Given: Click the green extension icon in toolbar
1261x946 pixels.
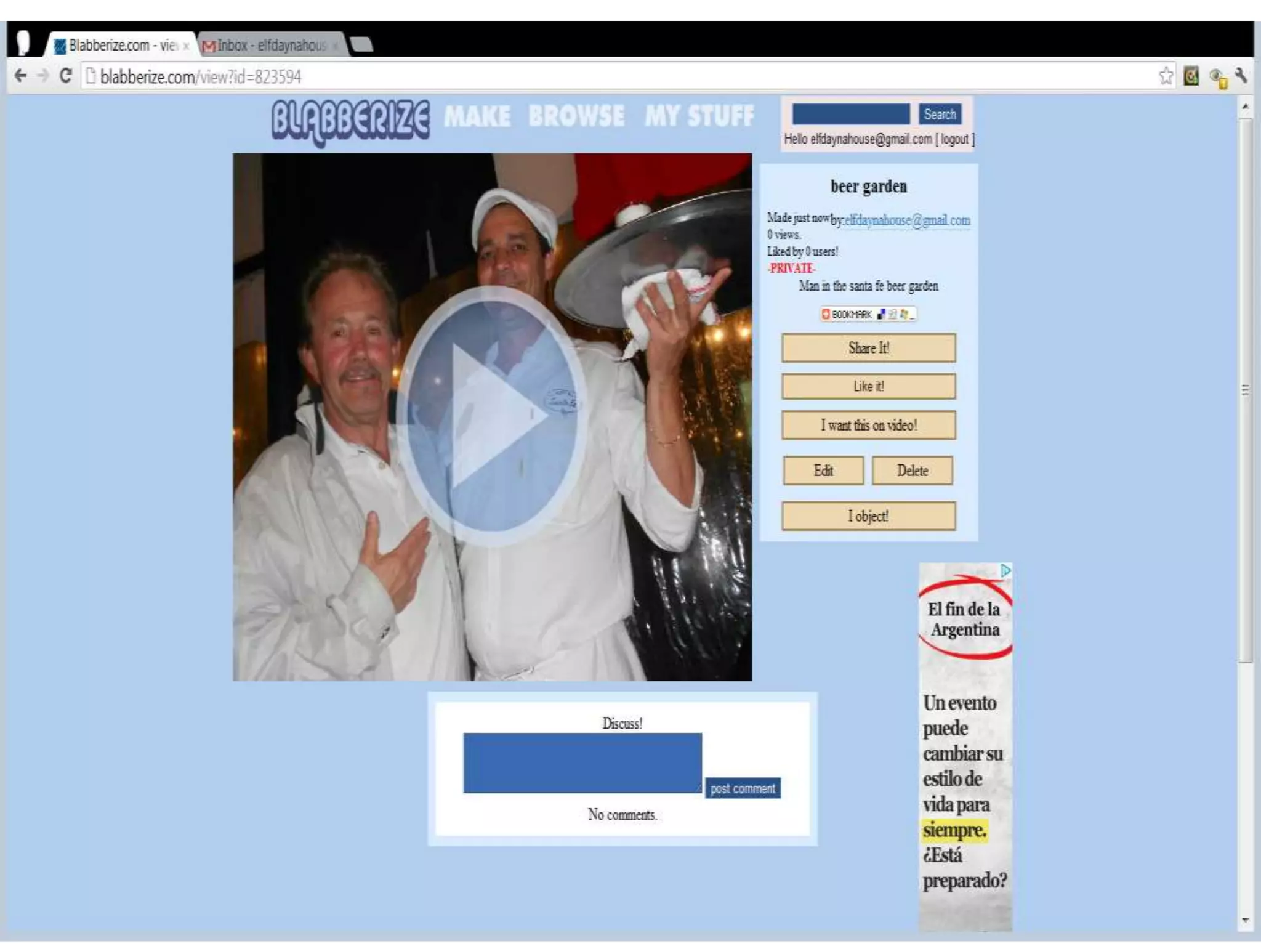Looking at the screenshot, I should point(1191,76).
